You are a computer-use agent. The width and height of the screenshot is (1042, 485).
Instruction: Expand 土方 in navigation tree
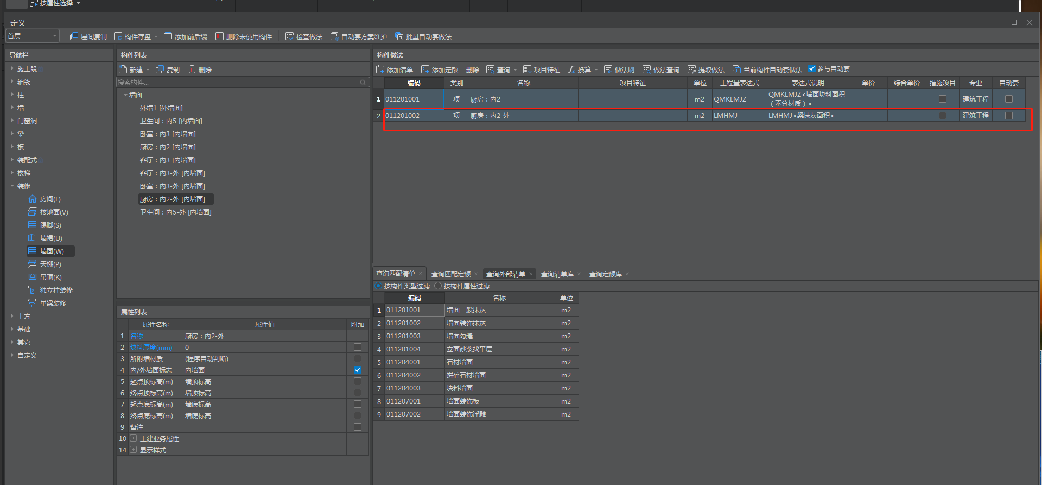tap(12, 317)
